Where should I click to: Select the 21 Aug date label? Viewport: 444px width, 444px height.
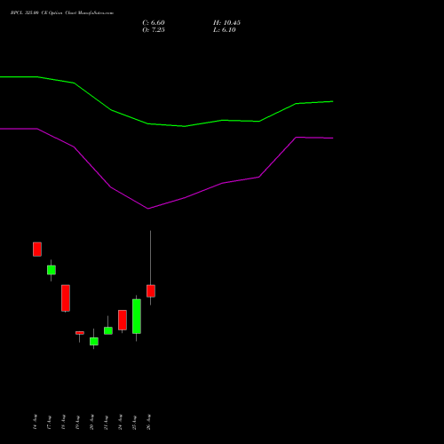click(106, 422)
